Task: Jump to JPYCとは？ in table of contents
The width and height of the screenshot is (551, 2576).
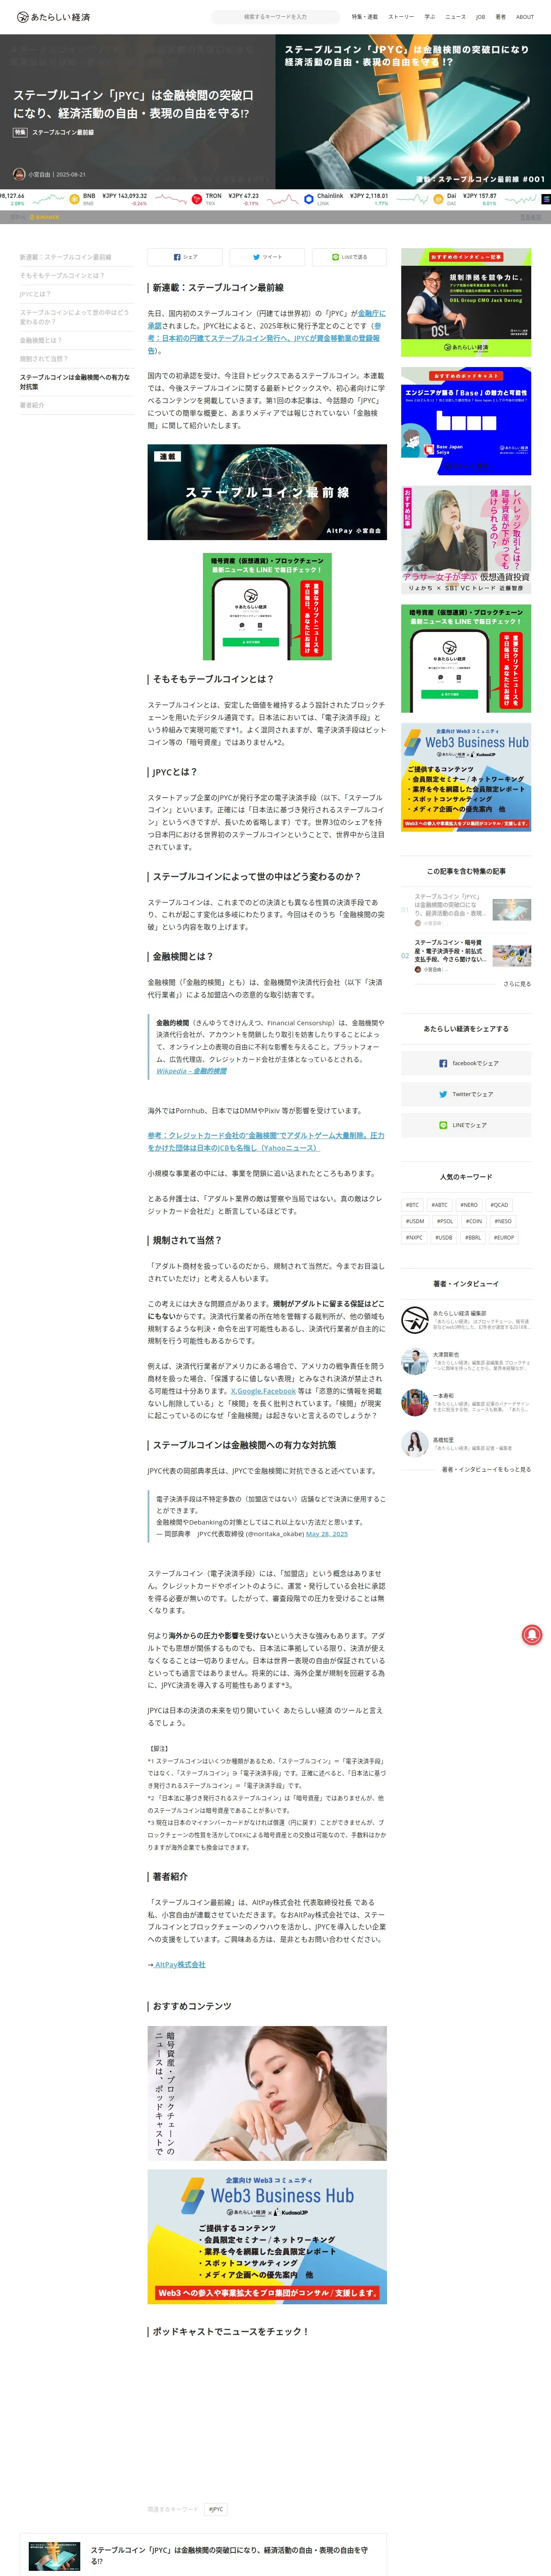Action: [x=36, y=294]
